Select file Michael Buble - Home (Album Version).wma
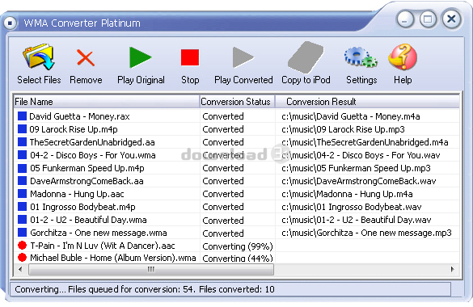Screen dimensions: 473x307 pyautogui.click(x=113, y=258)
